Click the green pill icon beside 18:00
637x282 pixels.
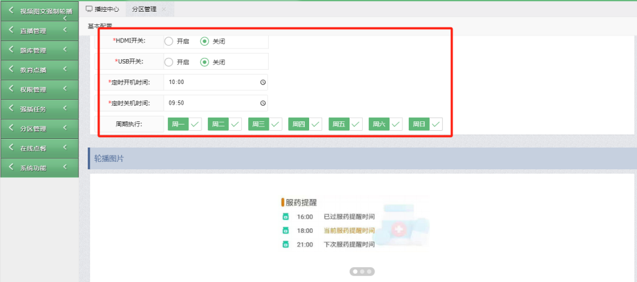286,231
